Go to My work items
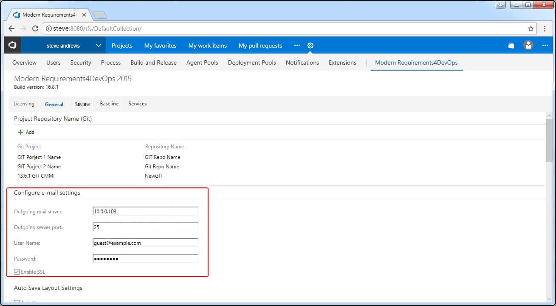This screenshot has width=556, height=306. 208,45
